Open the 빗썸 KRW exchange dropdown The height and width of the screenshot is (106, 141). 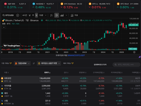(x=22, y=63)
